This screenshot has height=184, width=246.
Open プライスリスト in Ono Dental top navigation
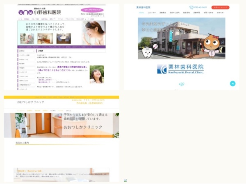click(x=70, y=19)
